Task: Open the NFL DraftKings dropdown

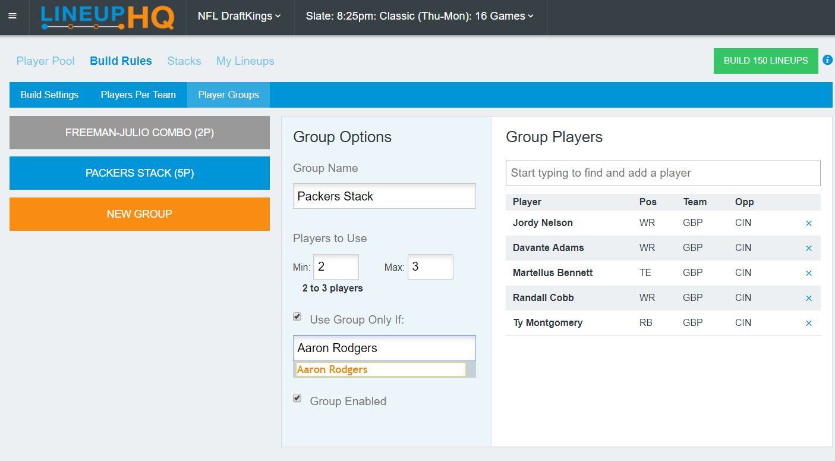Action: coord(240,17)
